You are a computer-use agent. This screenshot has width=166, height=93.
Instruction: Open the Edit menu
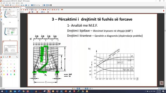(x=4, y=3)
